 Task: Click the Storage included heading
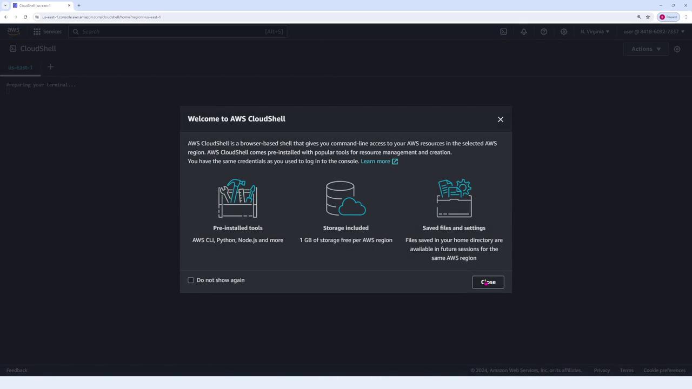[346, 228]
